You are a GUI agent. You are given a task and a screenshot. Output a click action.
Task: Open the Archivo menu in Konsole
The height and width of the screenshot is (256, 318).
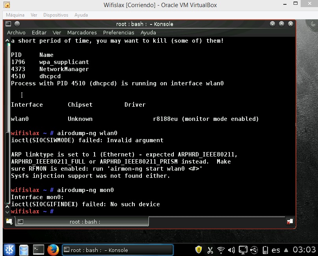click(16, 32)
